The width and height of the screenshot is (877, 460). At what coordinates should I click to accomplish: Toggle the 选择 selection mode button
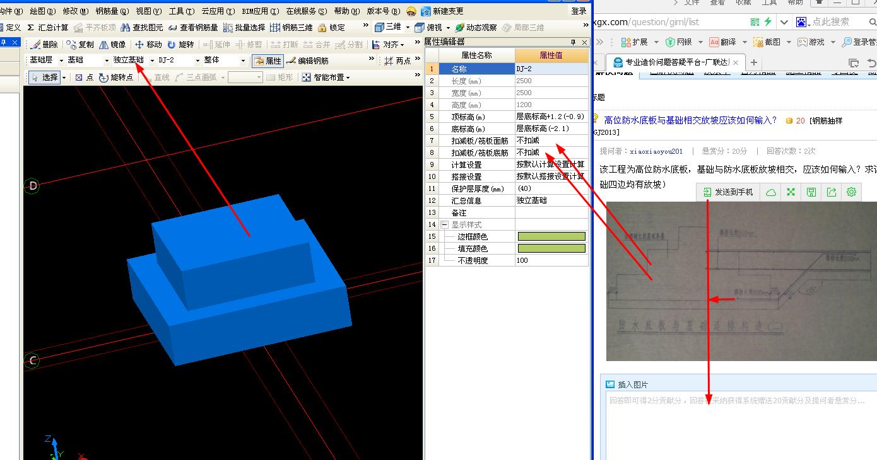[44, 78]
